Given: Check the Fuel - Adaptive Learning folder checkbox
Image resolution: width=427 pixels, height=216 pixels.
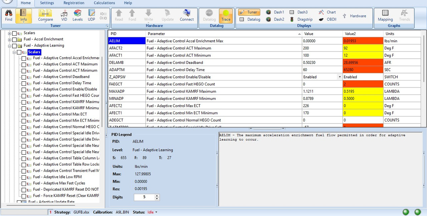Looking at the screenshot, I should pos(14,46).
